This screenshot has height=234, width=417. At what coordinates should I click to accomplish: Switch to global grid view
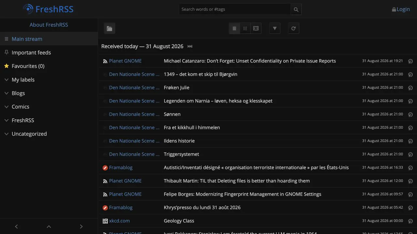pos(245,29)
